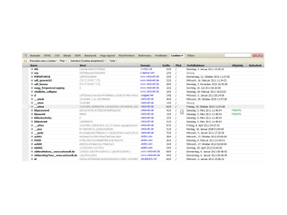Sort by the Größe column header

(x=166, y=65)
